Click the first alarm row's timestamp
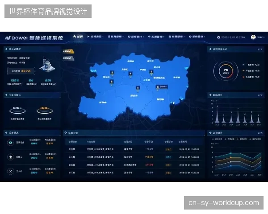This screenshot has width=268, height=214. [x=189, y=149]
